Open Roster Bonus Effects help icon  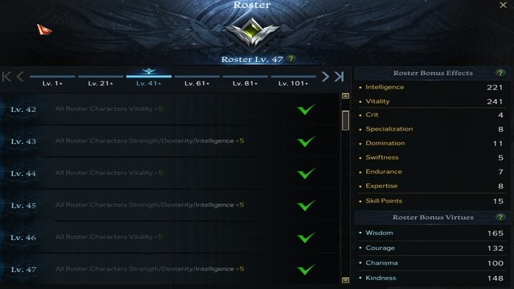(500, 73)
